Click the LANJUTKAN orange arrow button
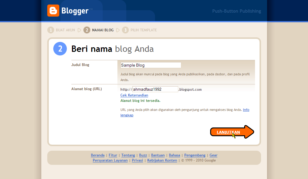 232,132
